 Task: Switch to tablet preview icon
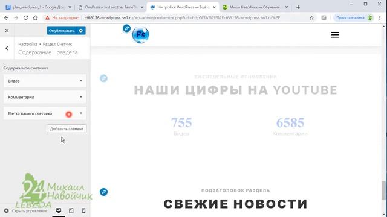71,210
